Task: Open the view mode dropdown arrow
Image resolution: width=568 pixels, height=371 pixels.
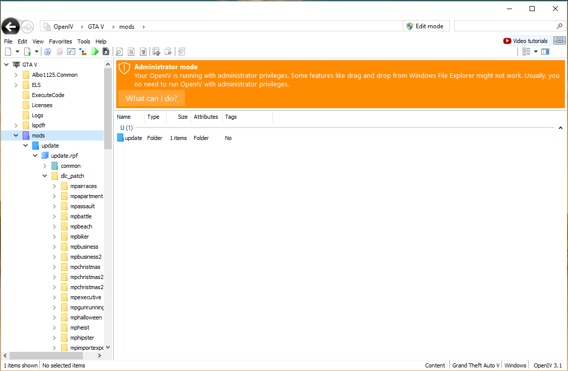Action: click(536, 52)
